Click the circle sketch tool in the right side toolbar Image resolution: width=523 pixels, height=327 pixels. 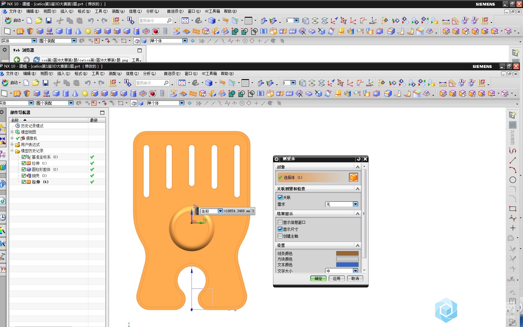tap(513, 180)
